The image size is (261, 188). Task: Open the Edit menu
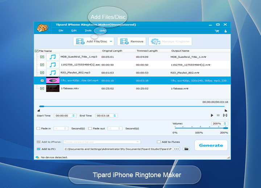[x=74, y=31]
